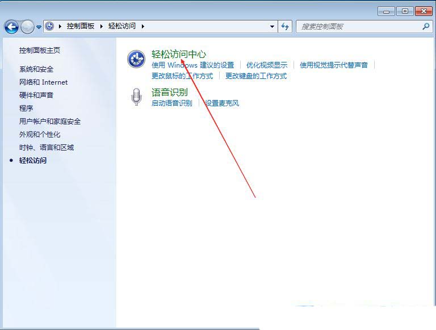Go to 控制面板主页 in sidebar
The width and height of the screenshot is (436, 330).
click(x=40, y=51)
